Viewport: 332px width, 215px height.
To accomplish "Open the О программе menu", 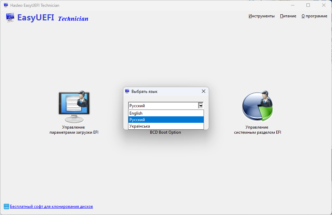I will click(x=314, y=16).
